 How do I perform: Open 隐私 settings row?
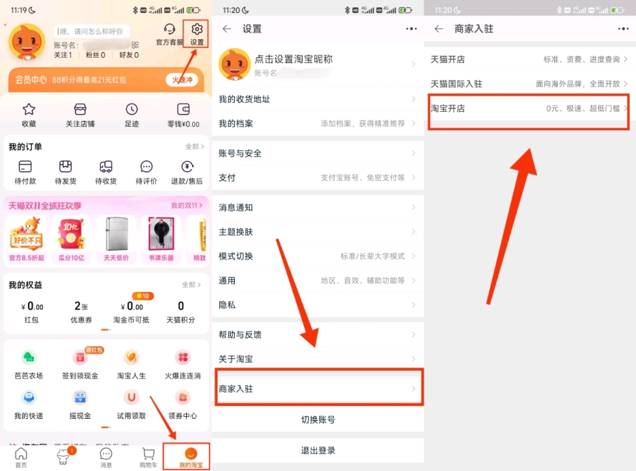(318, 305)
